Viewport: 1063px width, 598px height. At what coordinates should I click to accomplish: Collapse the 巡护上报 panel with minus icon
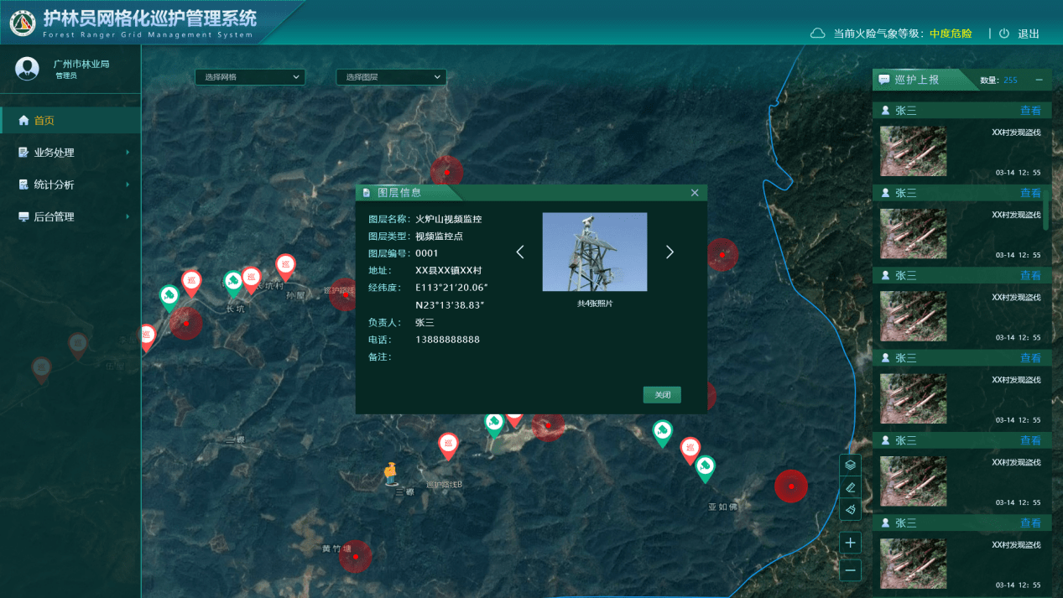pyautogui.click(x=1039, y=80)
